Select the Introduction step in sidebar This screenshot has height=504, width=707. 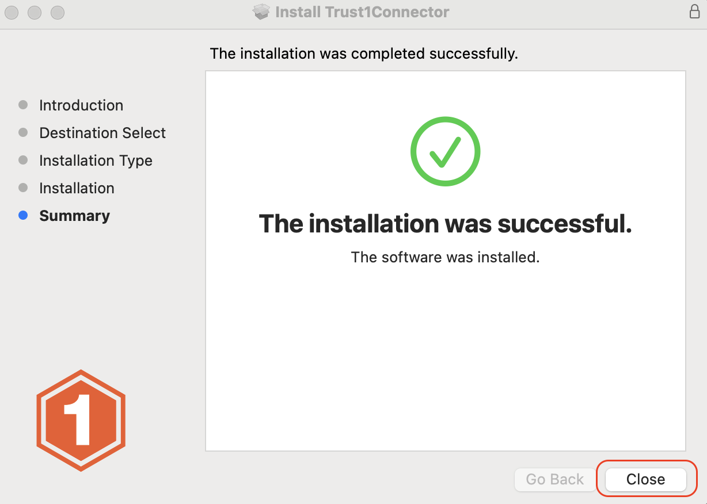tap(81, 105)
